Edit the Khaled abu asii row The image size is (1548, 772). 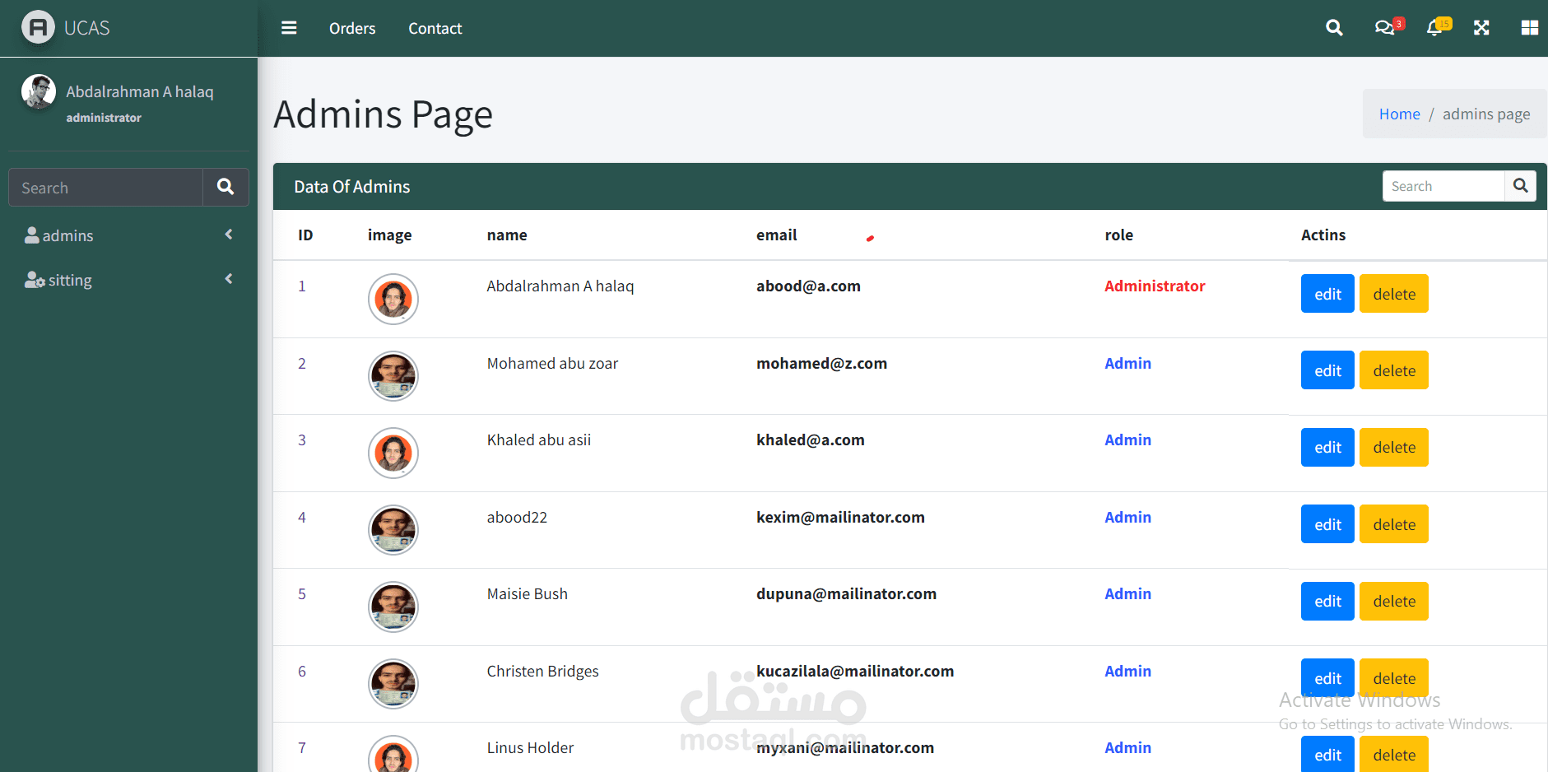point(1327,447)
